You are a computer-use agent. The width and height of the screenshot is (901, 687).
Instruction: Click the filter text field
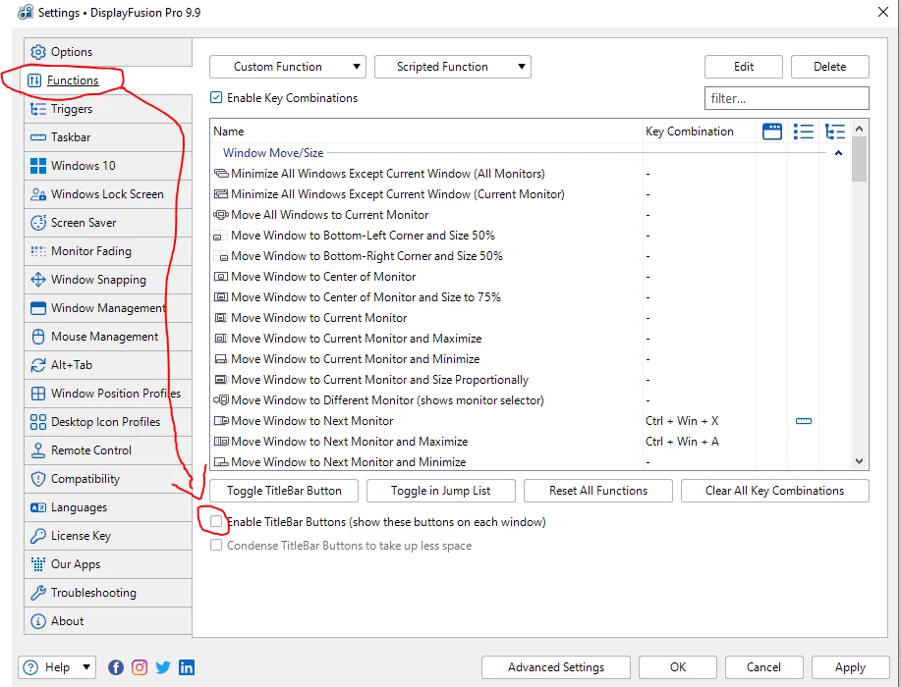(x=787, y=98)
